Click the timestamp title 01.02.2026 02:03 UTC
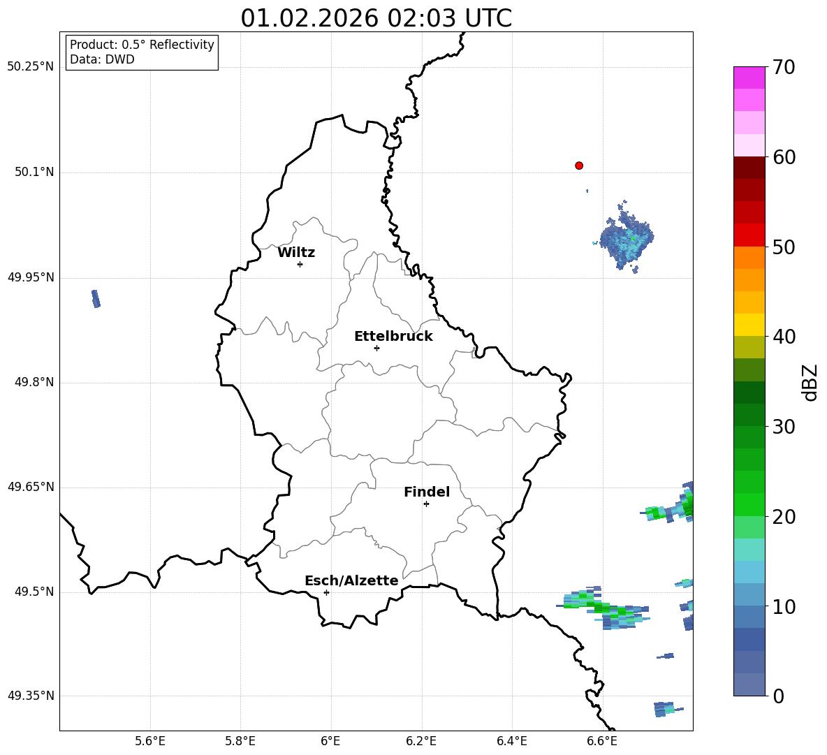This screenshot has width=827, height=755. point(376,18)
